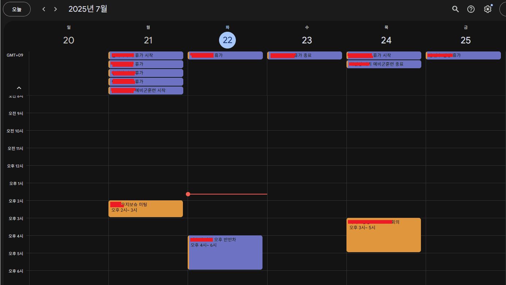Click the 오늘 (Today) button
This screenshot has width=506, height=285.
coord(17,9)
